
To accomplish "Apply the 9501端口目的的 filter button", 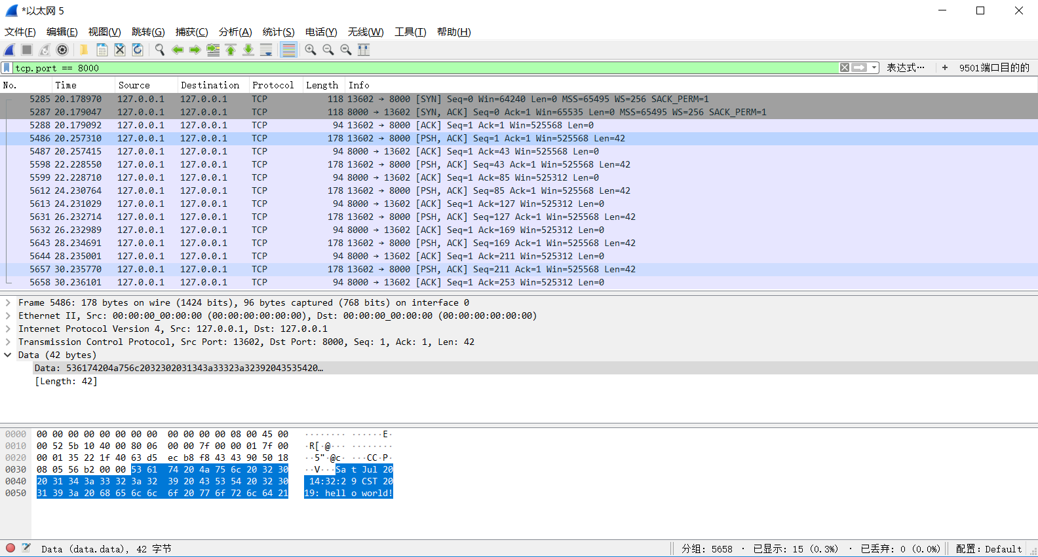I will click(993, 68).
